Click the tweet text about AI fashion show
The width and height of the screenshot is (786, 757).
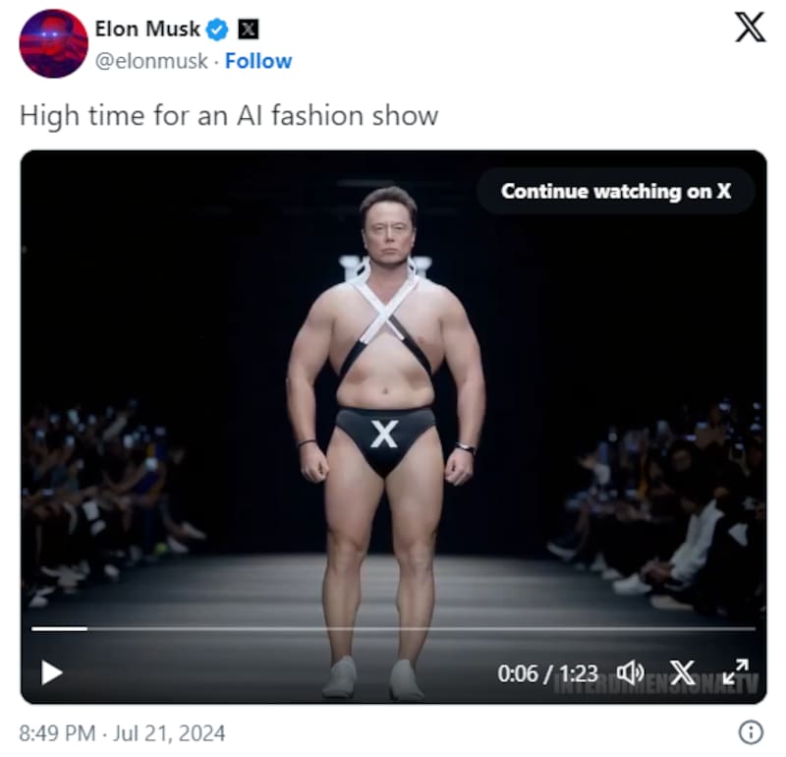(229, 116)
